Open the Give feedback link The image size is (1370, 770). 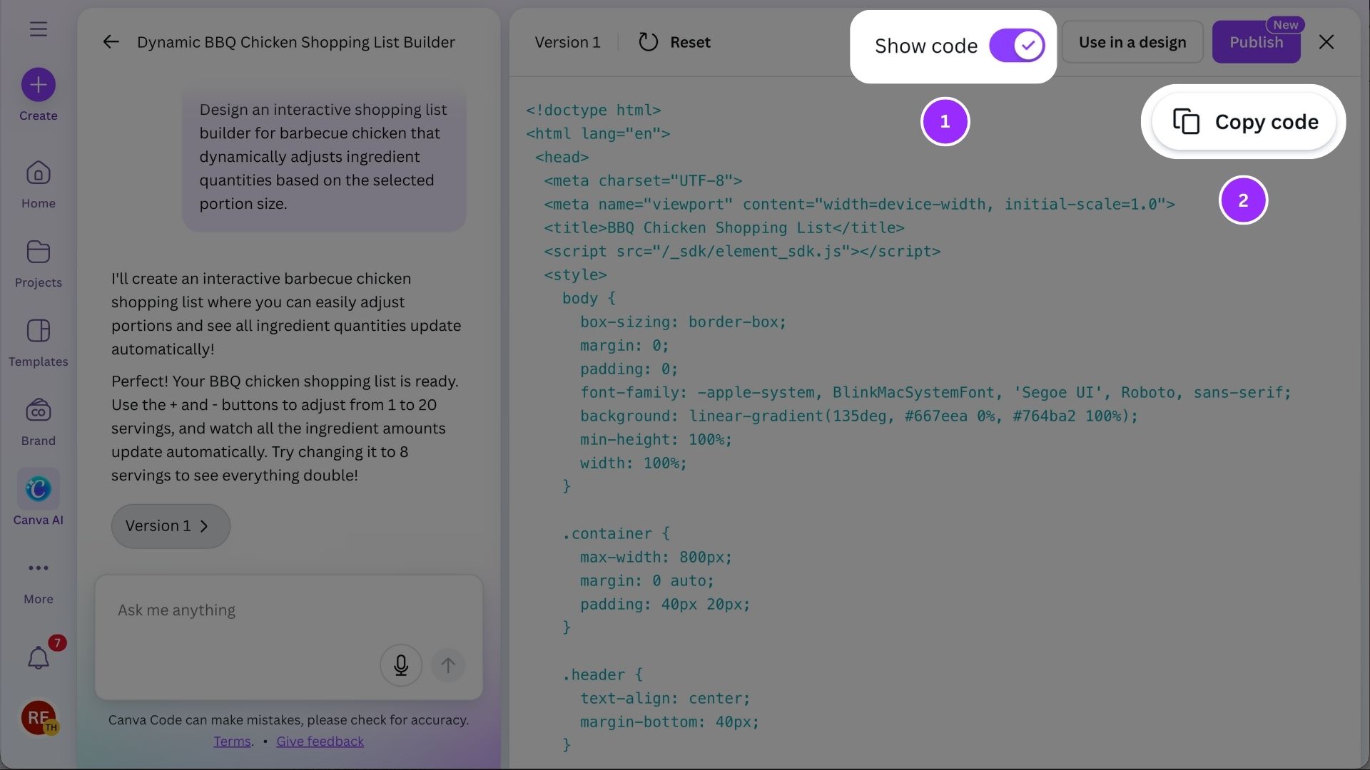(320, 741)
